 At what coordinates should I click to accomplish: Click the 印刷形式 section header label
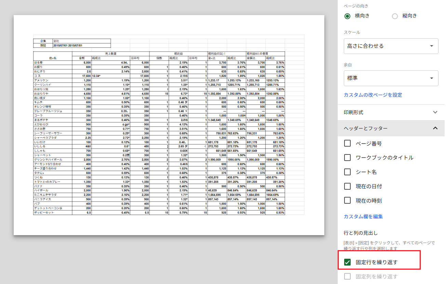(x=353, y=112)
